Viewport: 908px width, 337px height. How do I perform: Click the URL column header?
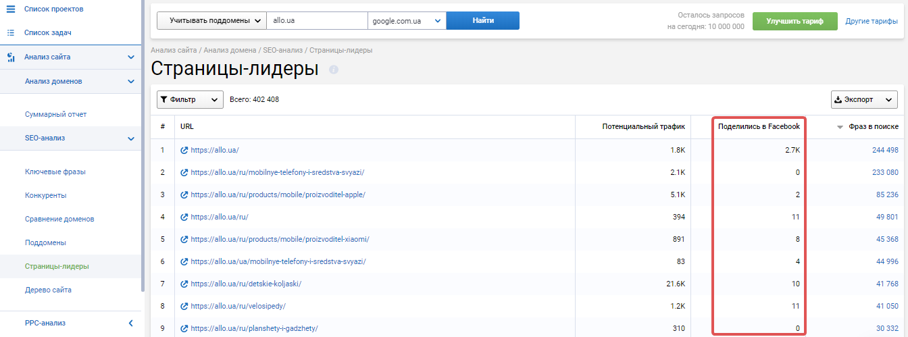click(x=187, y=126)
